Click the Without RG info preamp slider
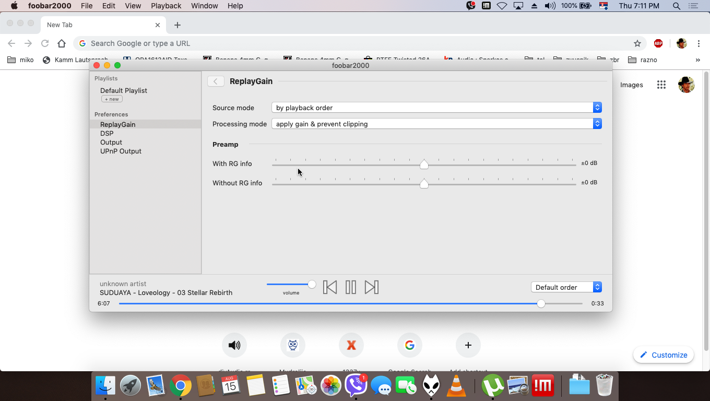Image resolution: width=710 pixels, height=401 pixels. [x=424, y=183]
